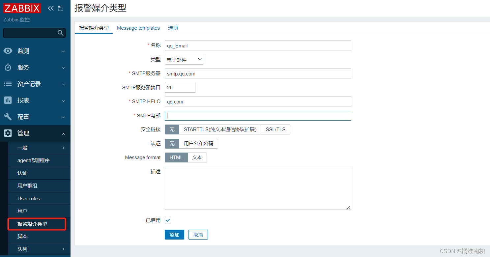Click the stopwatch icon for 服务

(x=8, y=67)
